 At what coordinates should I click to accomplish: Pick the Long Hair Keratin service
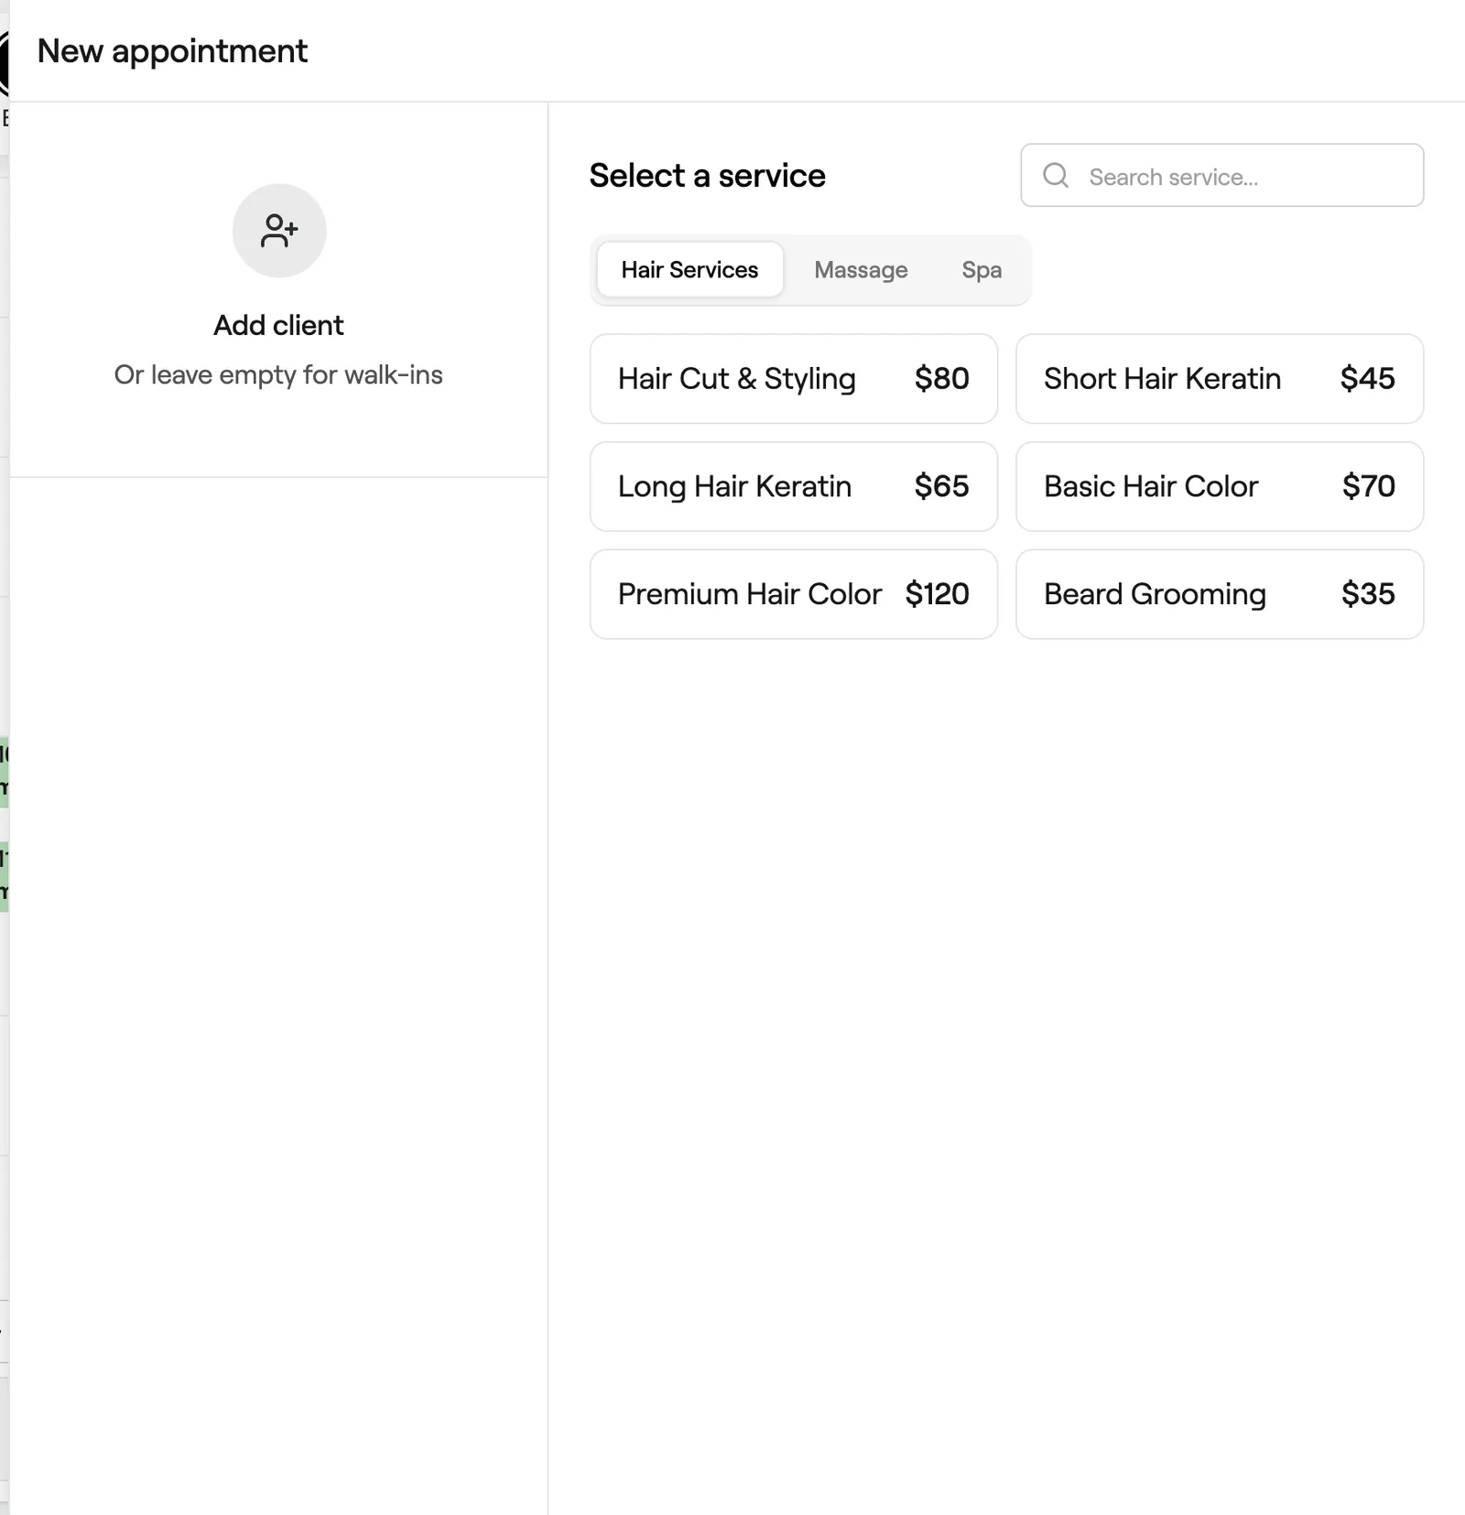point(794,486)
